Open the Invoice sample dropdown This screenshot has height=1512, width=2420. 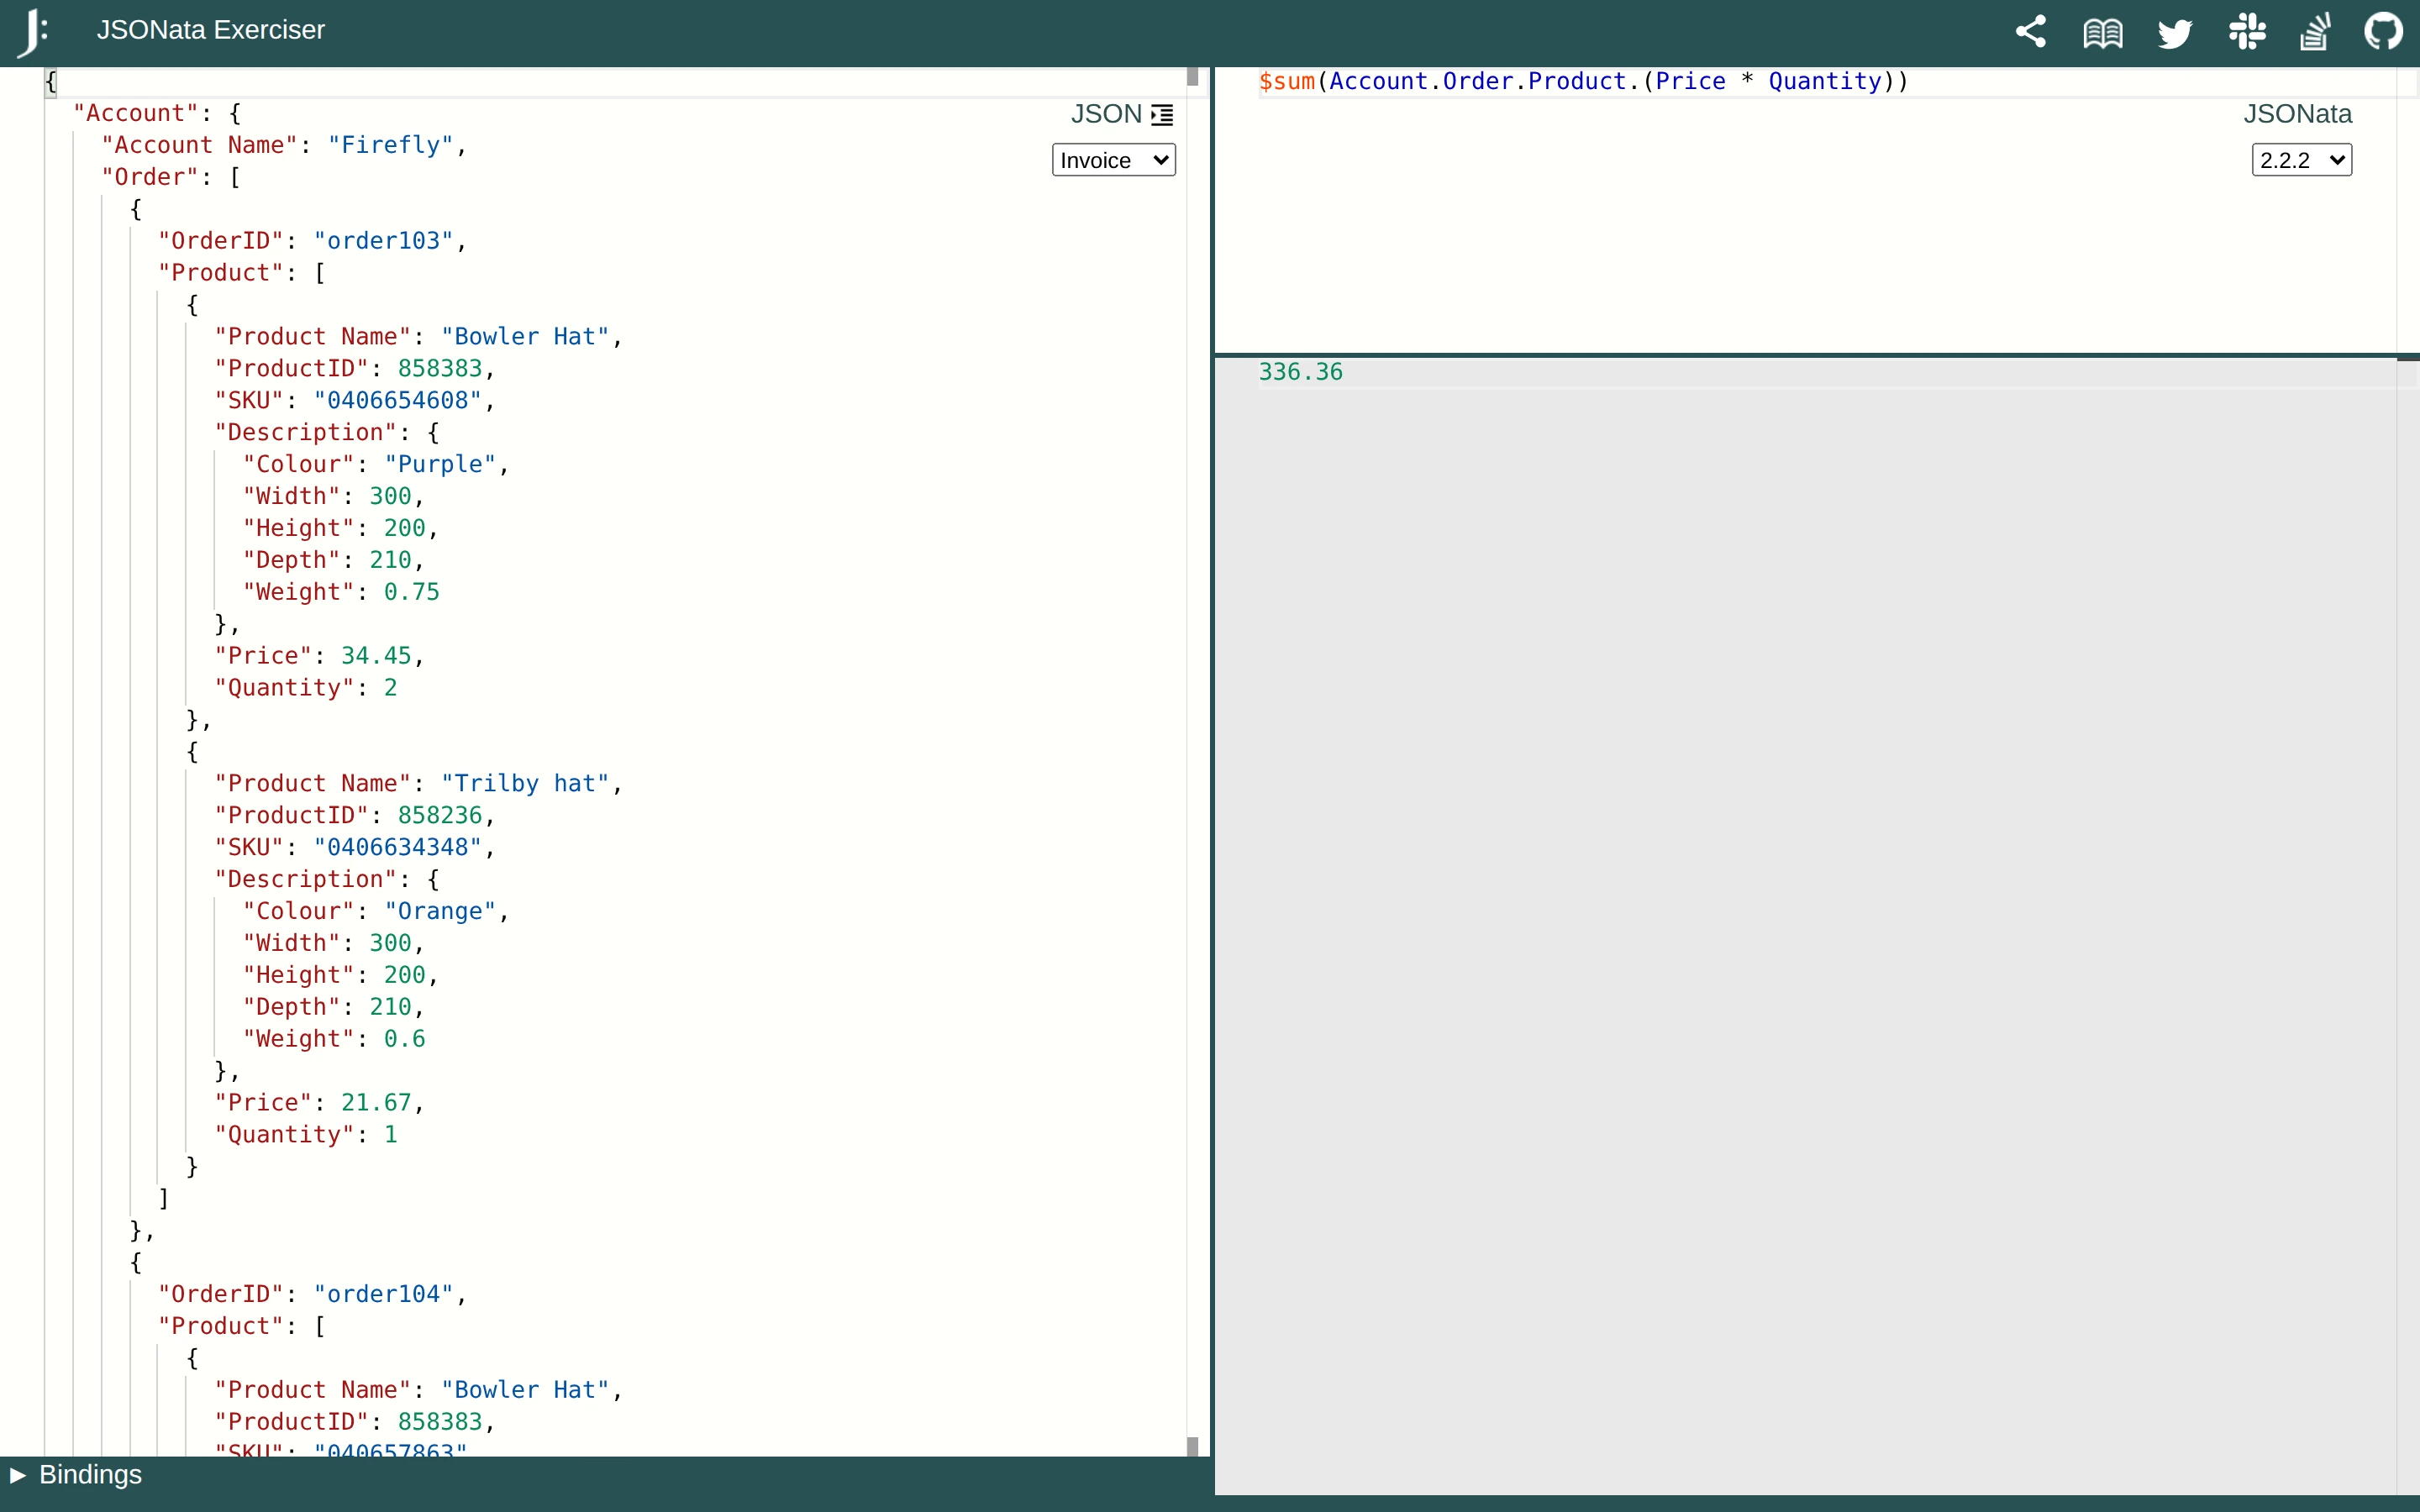[1113, 160]
